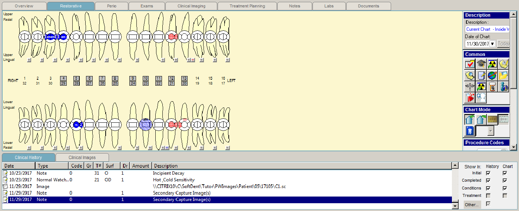This screenshot has height=211, width=519.
Task: Click the red checkmark calendar icon
Action: 470,64
